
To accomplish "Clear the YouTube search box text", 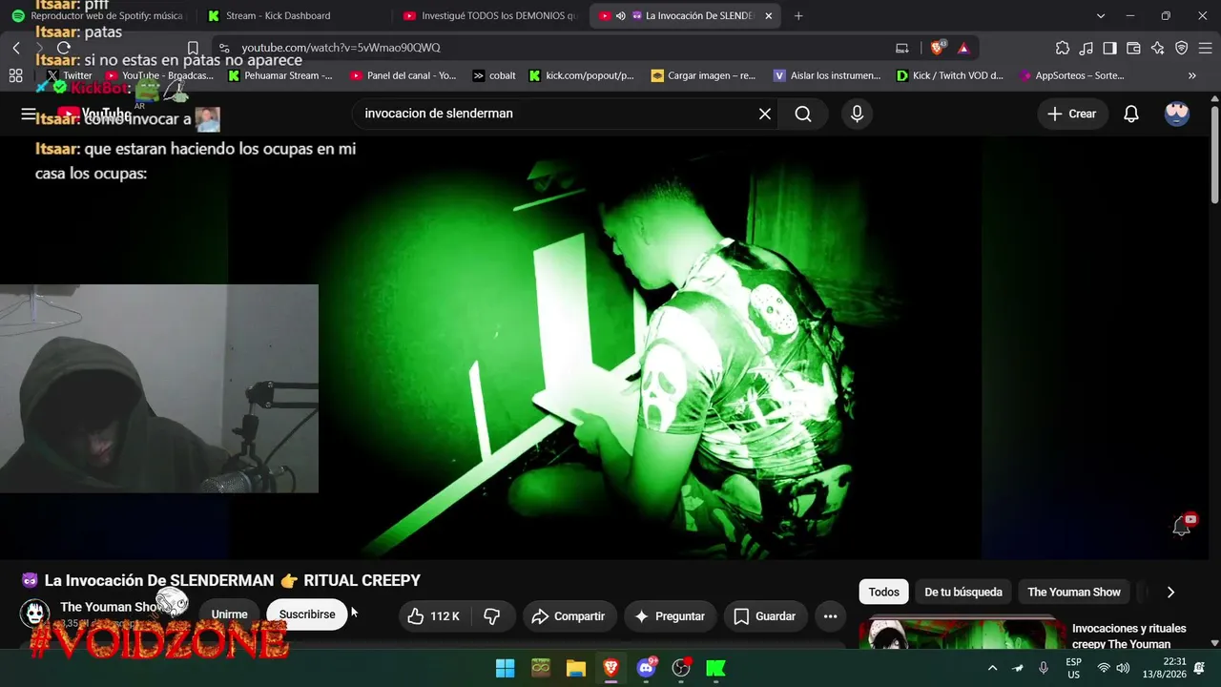I will (765, 114).
